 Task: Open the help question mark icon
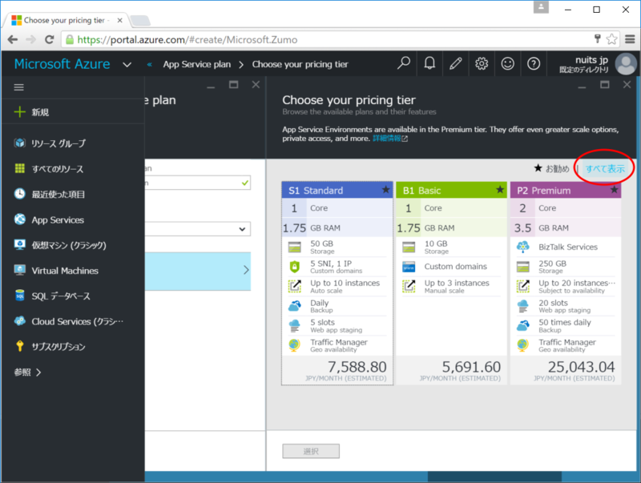[534, 64]
